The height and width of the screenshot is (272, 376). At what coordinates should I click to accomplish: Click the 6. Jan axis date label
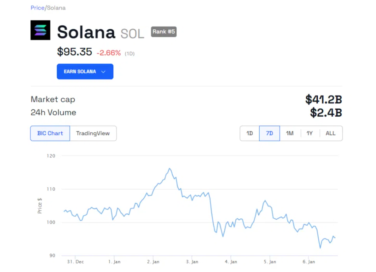click(x=309, y=262)
